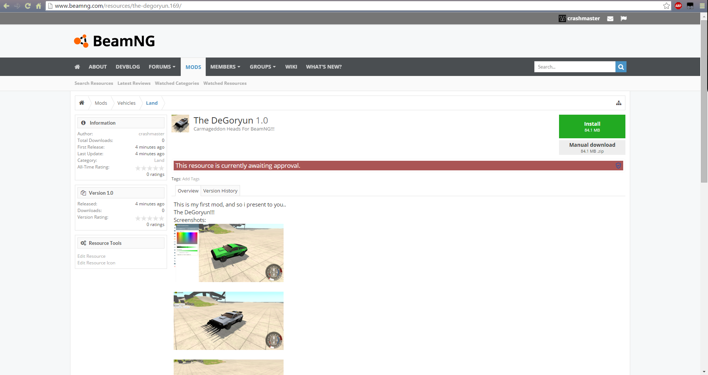Click the Information panel info icon
Viewport: 708px width, 375px height.
(x=83, y=123)
